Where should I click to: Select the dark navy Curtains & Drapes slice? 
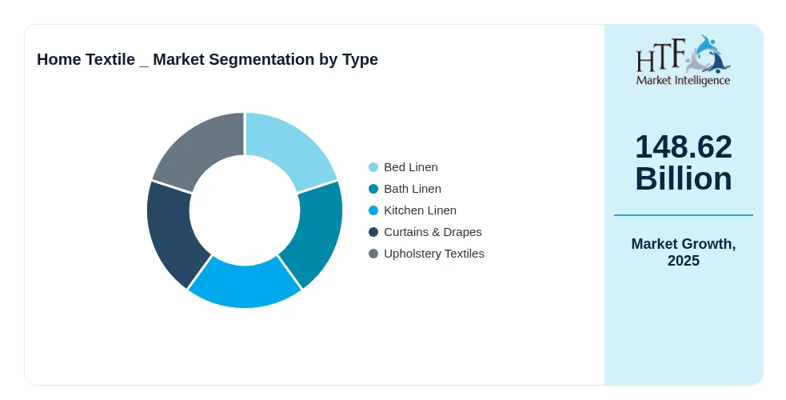click(173, 230)
